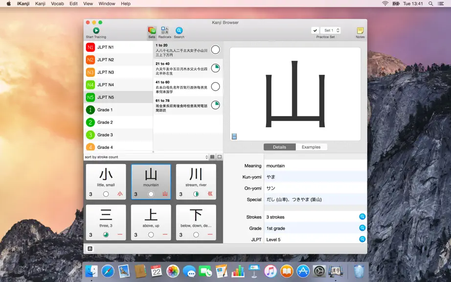Expand the sort by stroke count dropdown

[x=146, y=157]
